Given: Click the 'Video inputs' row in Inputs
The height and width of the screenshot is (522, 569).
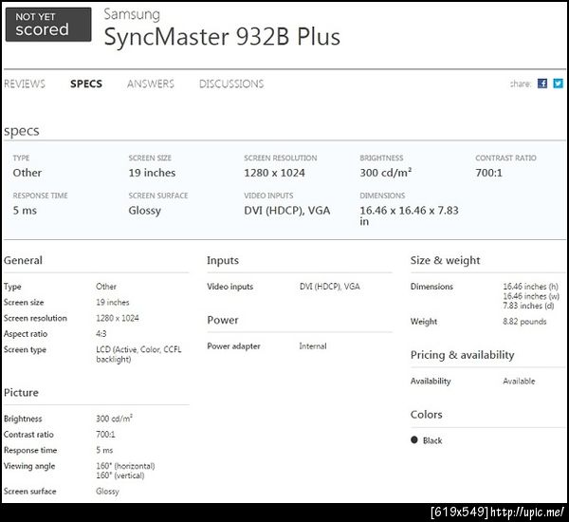Looking at the screenshot, I should pyautogui.click(x=283, y=287).
